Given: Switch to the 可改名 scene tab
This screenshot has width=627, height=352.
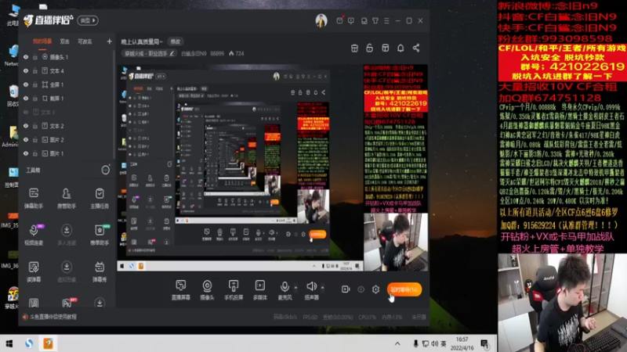Looking at the screenshot, I should click(85, 41).
